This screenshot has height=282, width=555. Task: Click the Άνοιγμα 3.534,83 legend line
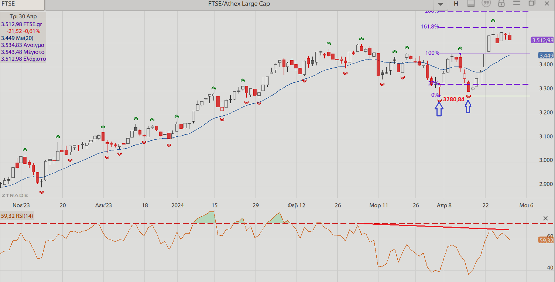pyautogui.click(x=23, y=45)
